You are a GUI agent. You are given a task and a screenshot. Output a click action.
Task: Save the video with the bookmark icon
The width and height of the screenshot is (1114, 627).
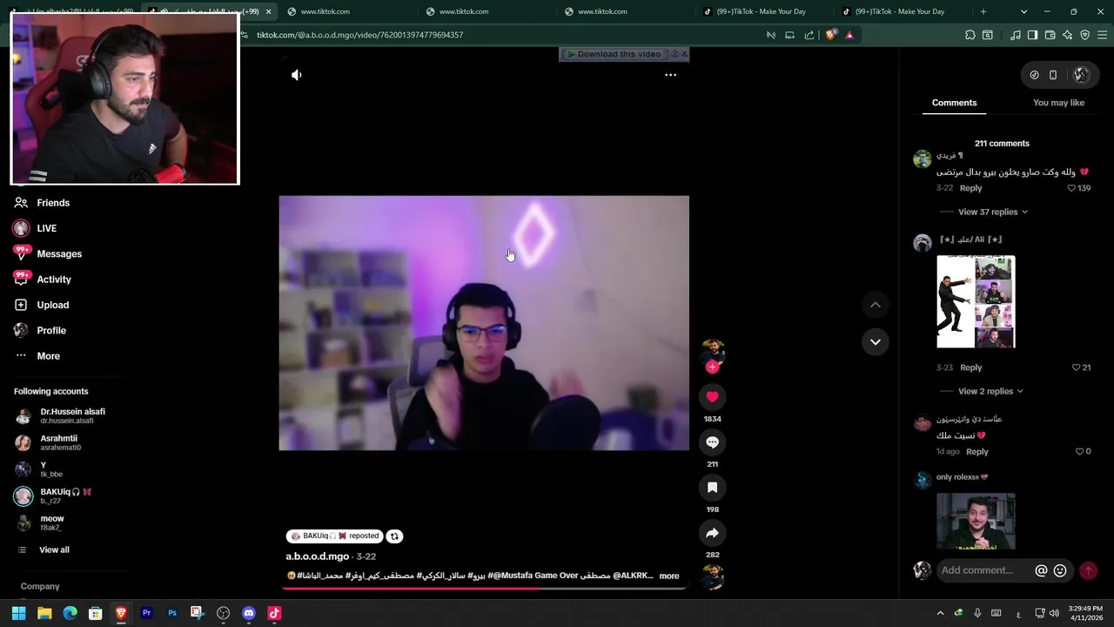click(x=712, y=488)
